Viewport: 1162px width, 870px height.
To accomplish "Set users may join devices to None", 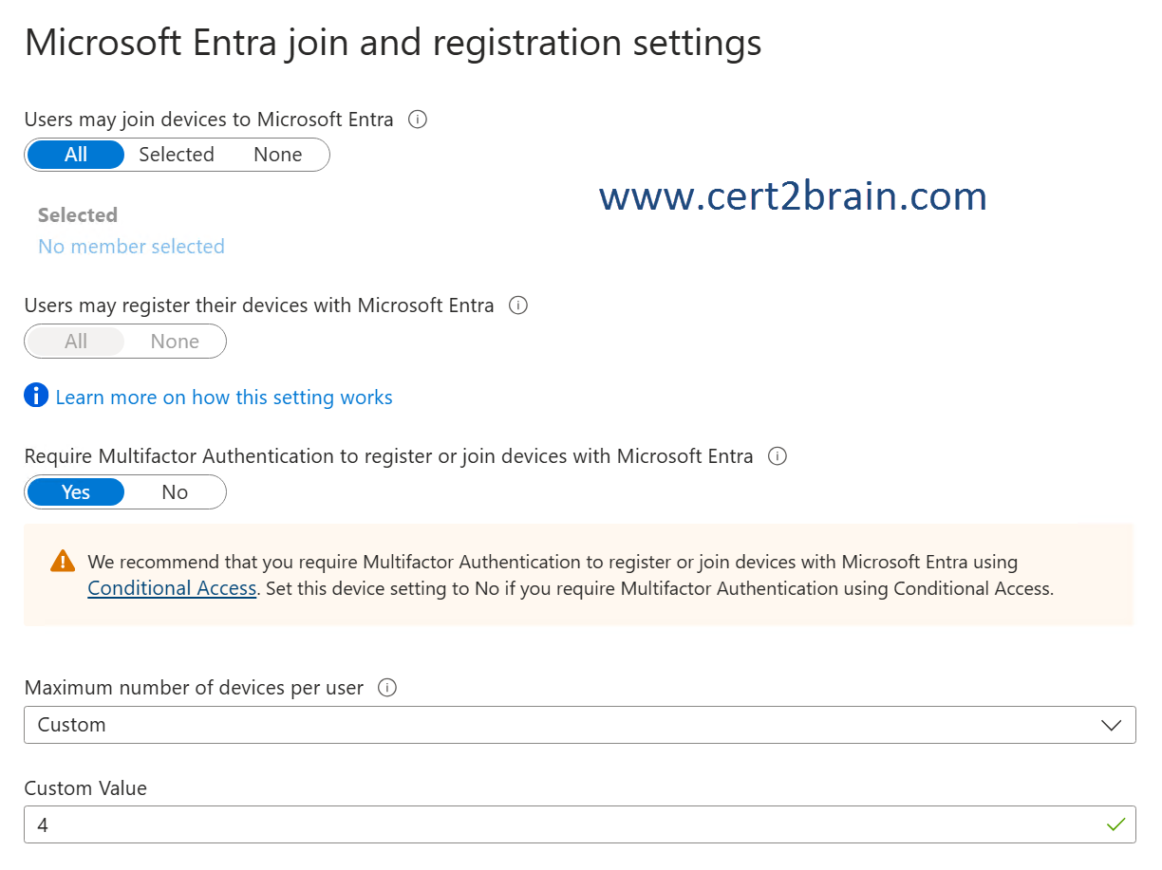I will coord(277,155).
